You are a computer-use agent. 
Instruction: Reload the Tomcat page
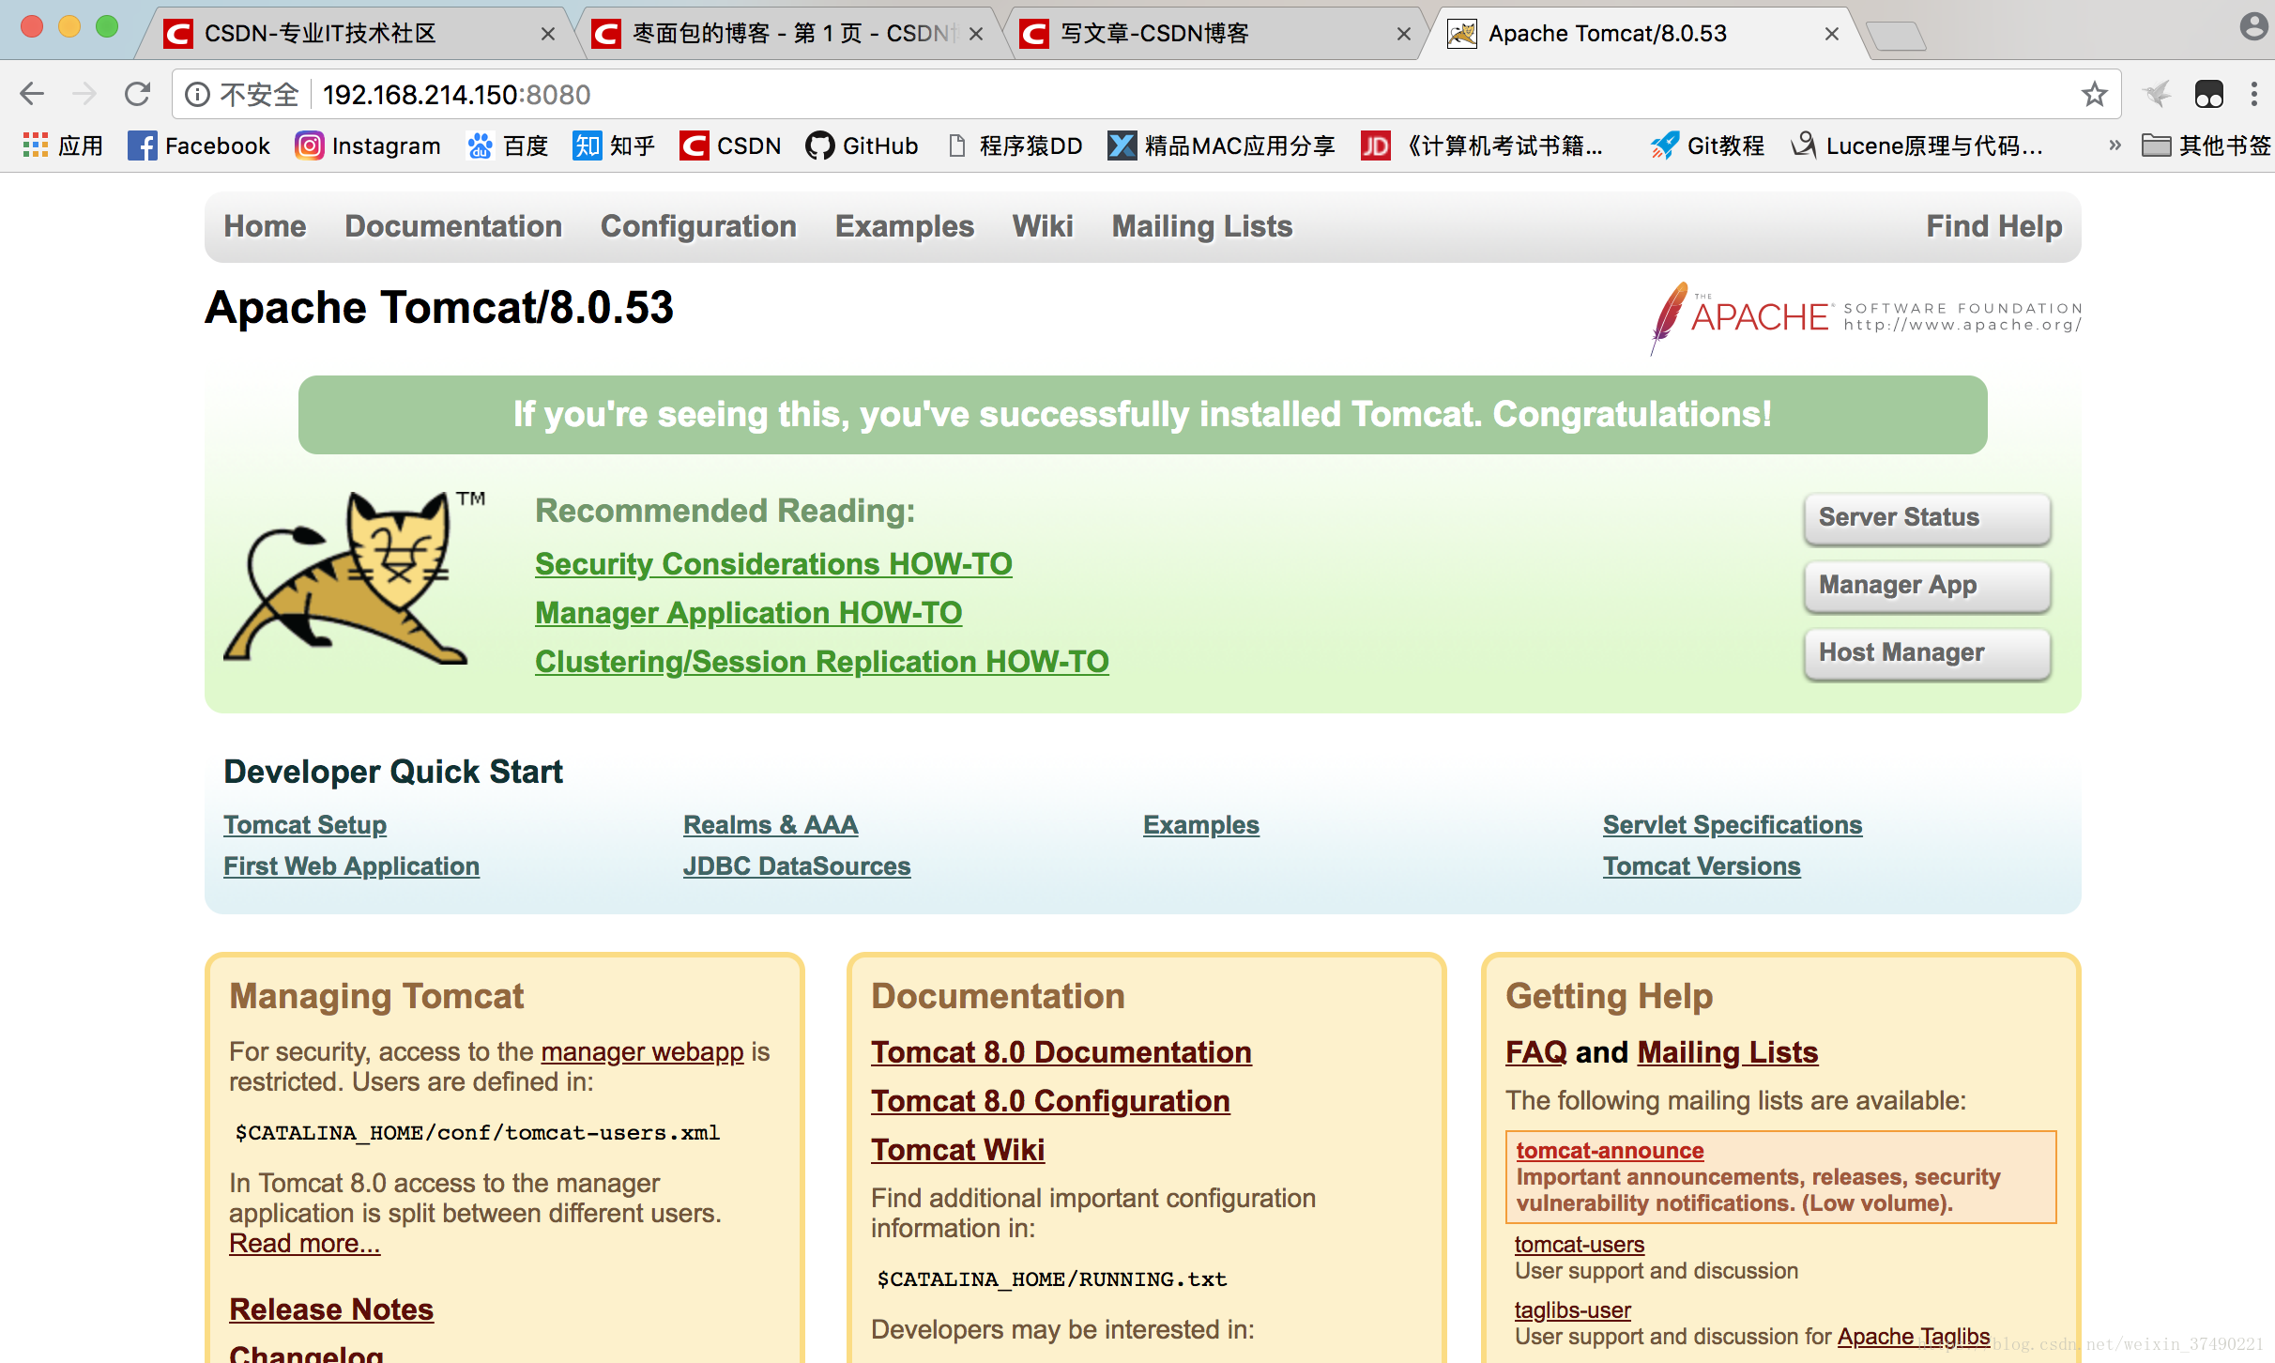(x=138, y=94)
